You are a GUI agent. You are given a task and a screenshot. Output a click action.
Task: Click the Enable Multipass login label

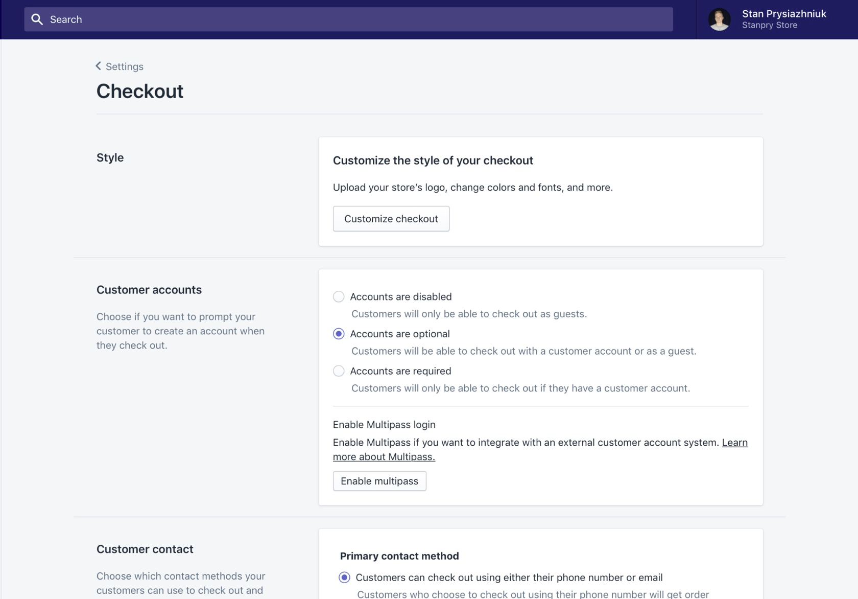tap(384, 425)
